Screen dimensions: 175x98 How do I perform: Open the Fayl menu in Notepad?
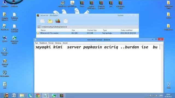pyautogui.click(x=36, y=43)
